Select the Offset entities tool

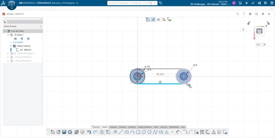(x=208, y=132)
